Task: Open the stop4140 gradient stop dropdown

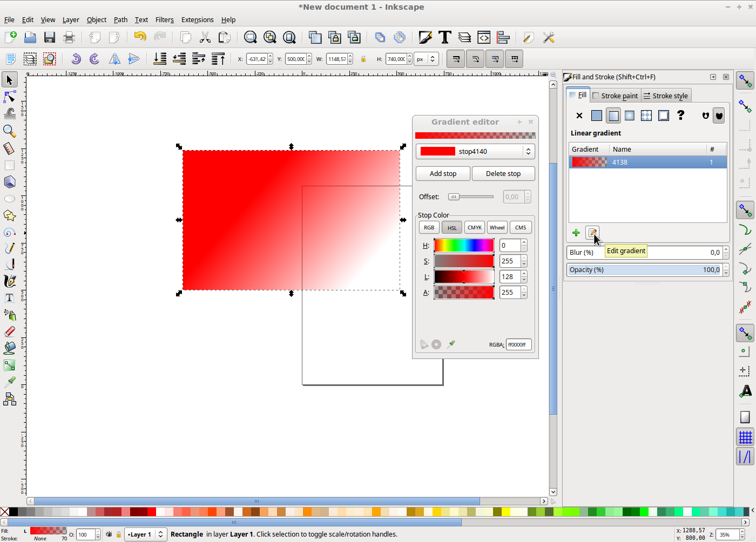Action: [528, 152]
